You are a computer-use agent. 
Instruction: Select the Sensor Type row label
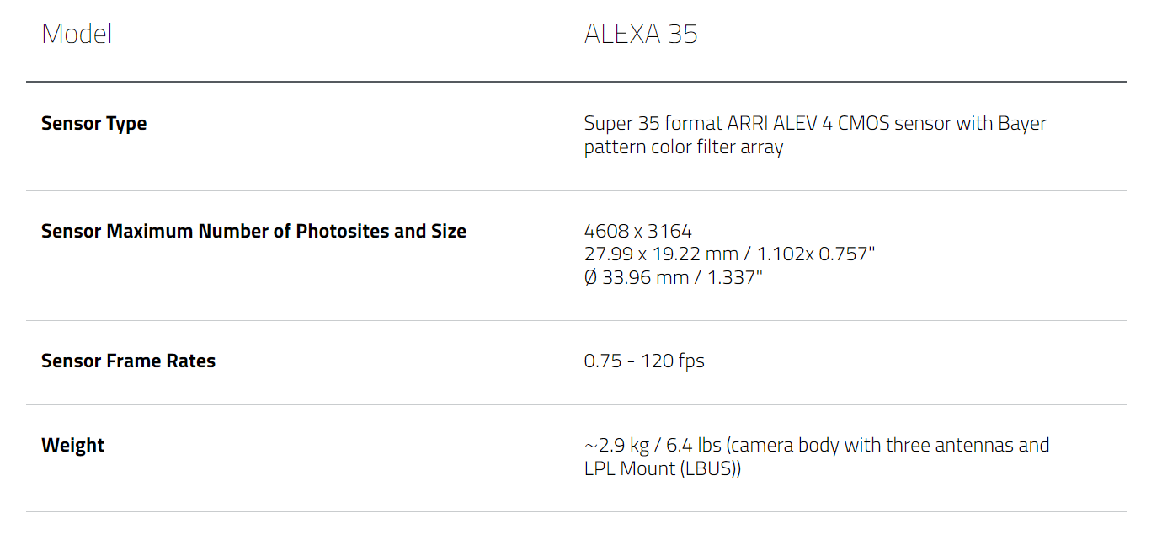point(93,123)
